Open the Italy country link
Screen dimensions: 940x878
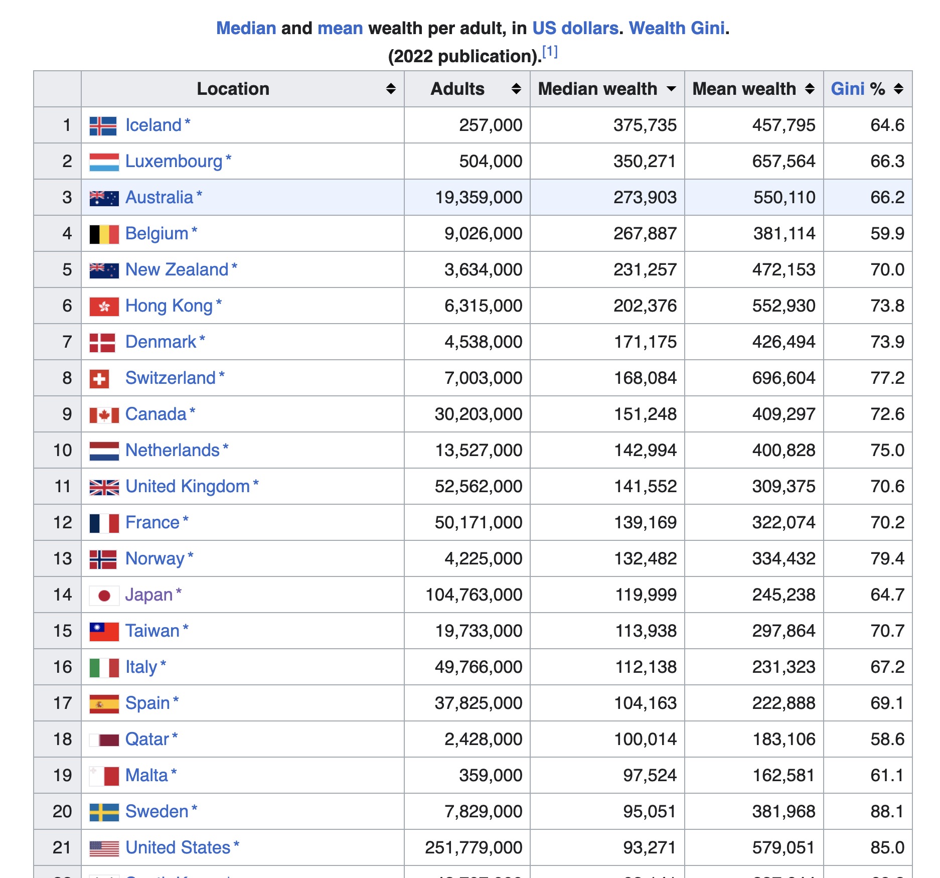pyautogui.click(x=141, y=667)
